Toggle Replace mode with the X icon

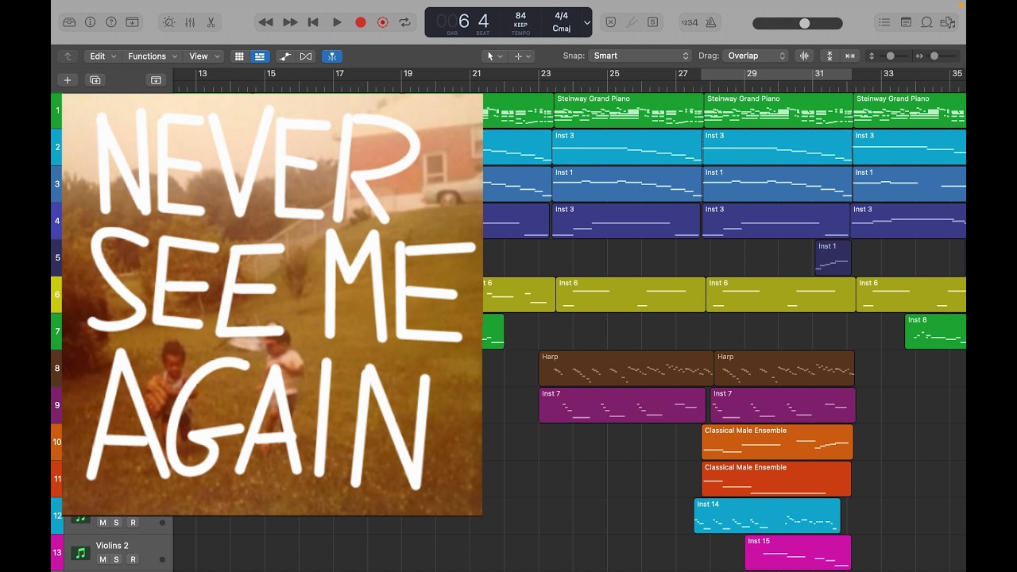tap(610, 22)
